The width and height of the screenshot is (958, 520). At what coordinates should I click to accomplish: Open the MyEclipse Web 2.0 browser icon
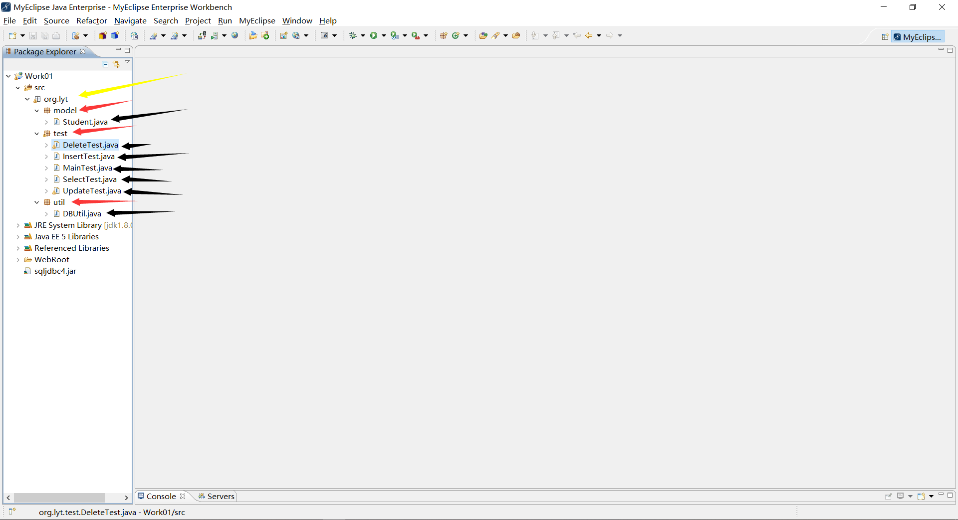134,35
